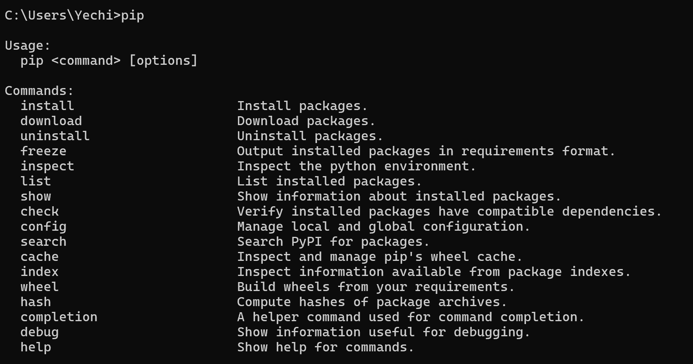This screenshot has width=693, height=364.
Task: Click the uninstall command entry
Action: (55, 136)
